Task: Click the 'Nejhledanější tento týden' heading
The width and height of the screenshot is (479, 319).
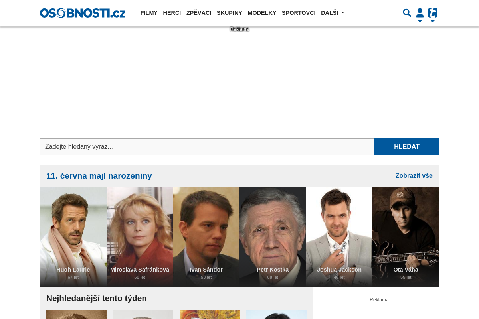Action: (97, 298)
